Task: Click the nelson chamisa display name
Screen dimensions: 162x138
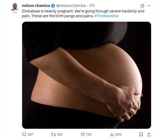Action: [x=36, y=6]
